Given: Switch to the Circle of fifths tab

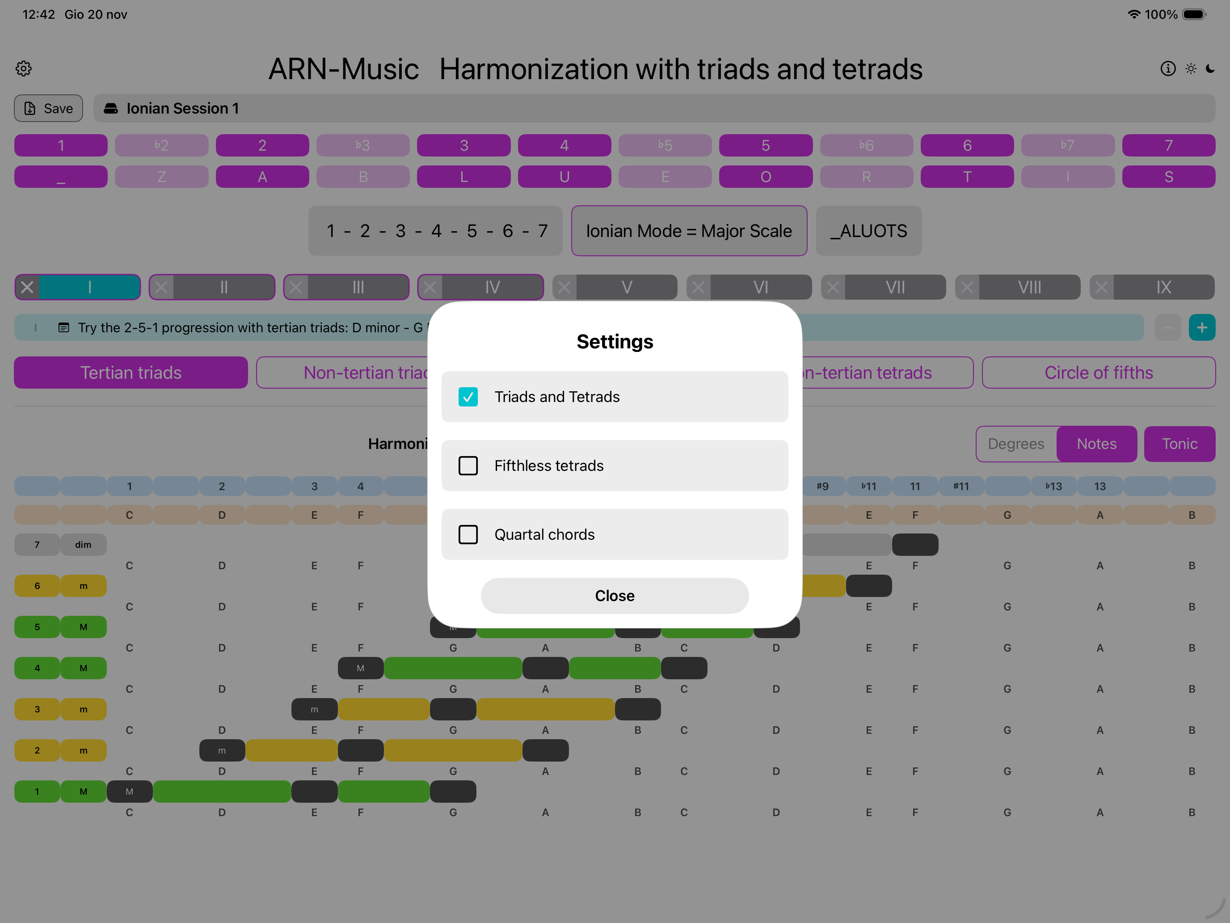Looking at the screenshot, I should pyautogui.click(x=1098, y=373).
